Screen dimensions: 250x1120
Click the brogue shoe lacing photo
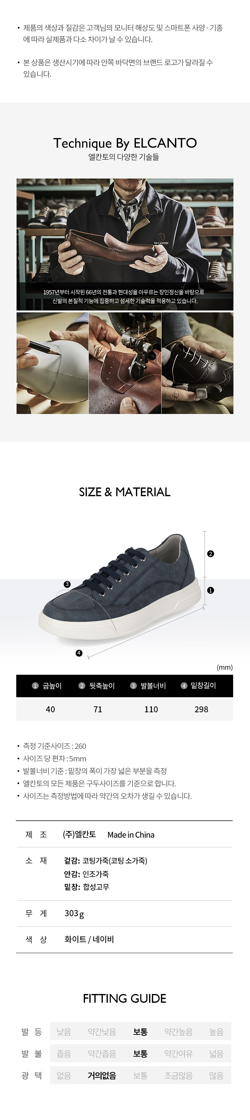point(197,363)
